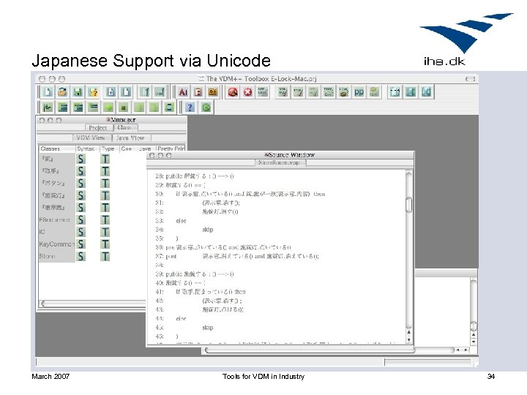Click the PP pretty print icon
Image resolution: width=527 pixels, height=395 pixels.
coord(359,92)
